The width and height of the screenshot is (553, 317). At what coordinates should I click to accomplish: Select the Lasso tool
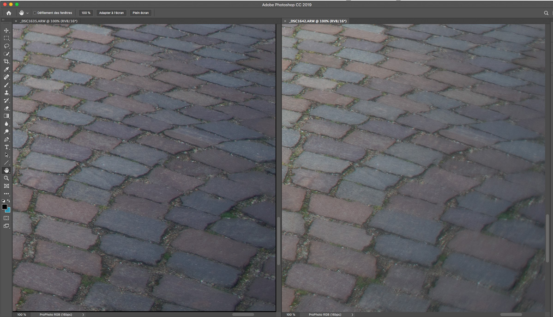pos(6,46)
